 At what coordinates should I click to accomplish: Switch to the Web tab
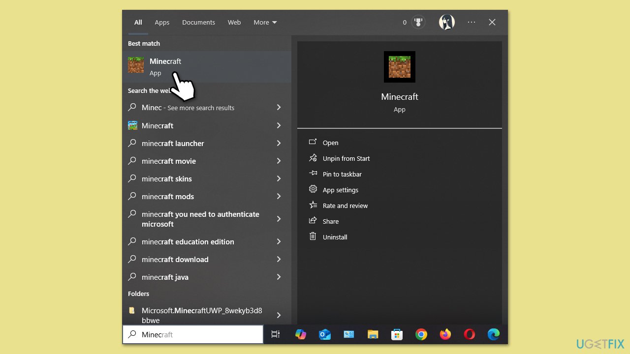[x=234, y=23]
